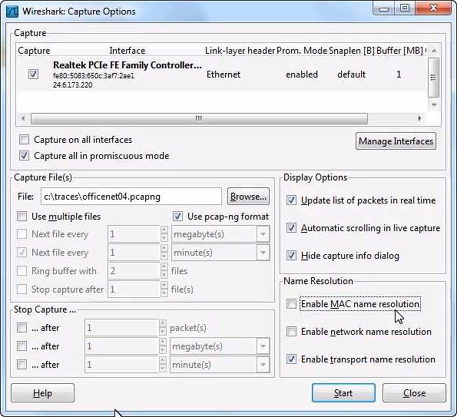457x417 pixels.
Task: Open Next file every minute(s) unit dropdown
Action: tap(263, 252)
